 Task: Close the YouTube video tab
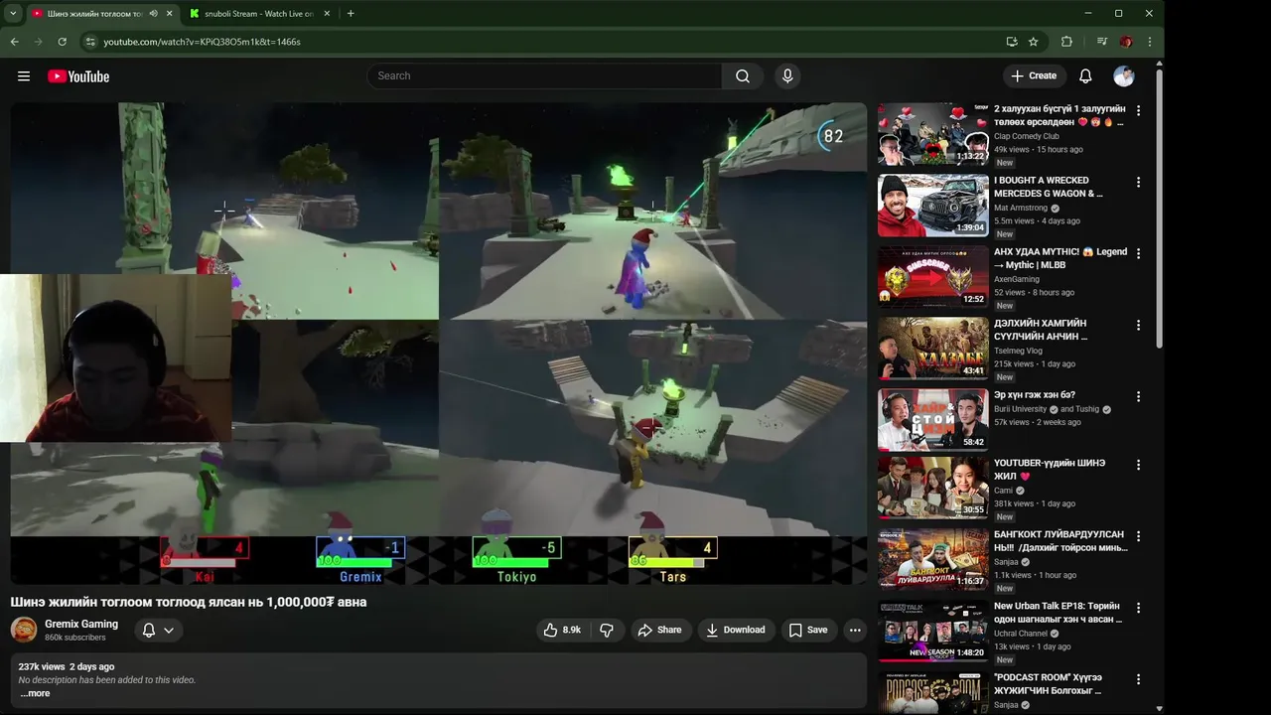coord(170,14)
